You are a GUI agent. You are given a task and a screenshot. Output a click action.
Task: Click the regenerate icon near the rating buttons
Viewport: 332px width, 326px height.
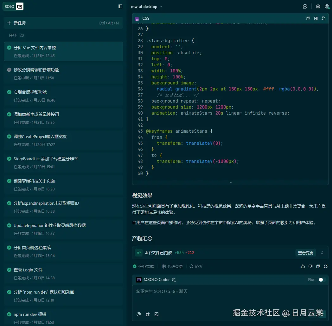326,266
